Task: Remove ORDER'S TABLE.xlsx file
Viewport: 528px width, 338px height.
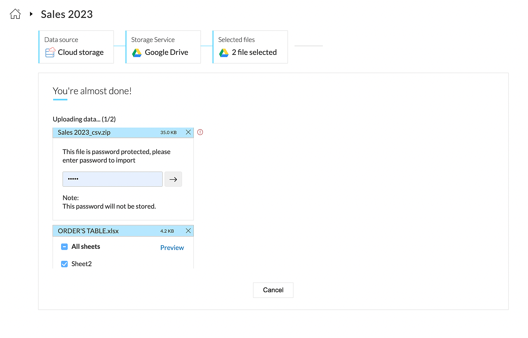Action: pos(188,231)
